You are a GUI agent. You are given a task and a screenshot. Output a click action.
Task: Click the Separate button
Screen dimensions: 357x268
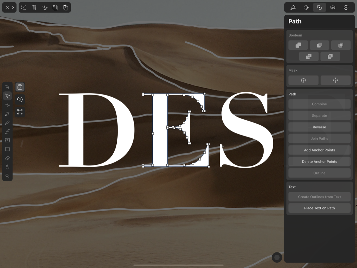click(319, 115)
